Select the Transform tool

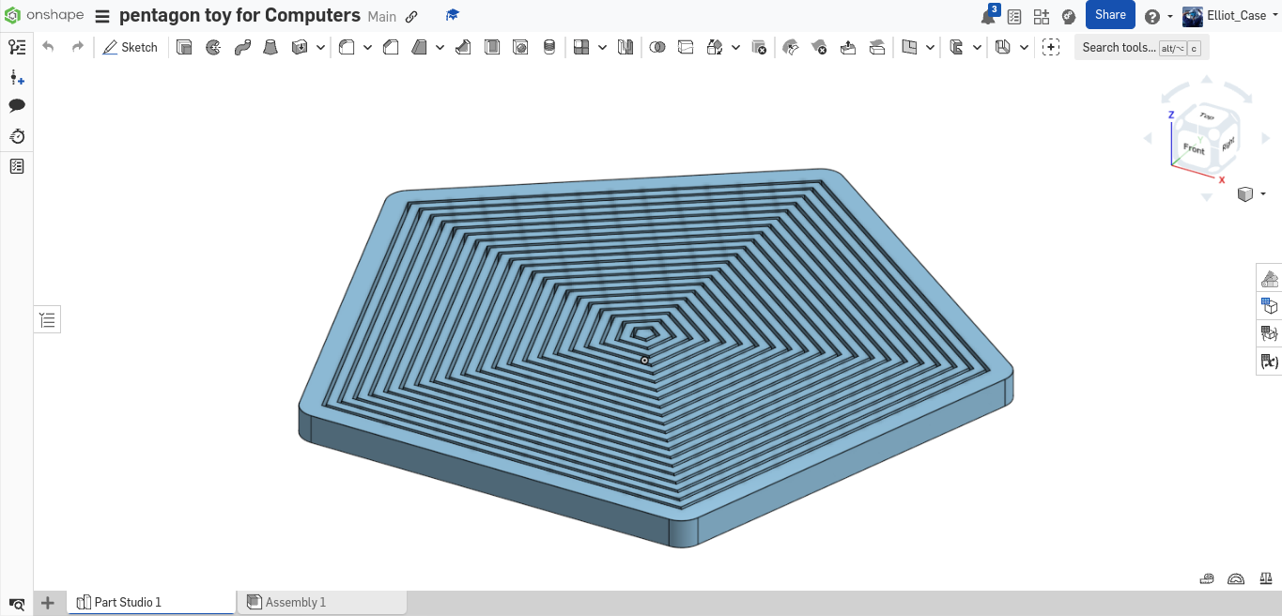[714, 47]
